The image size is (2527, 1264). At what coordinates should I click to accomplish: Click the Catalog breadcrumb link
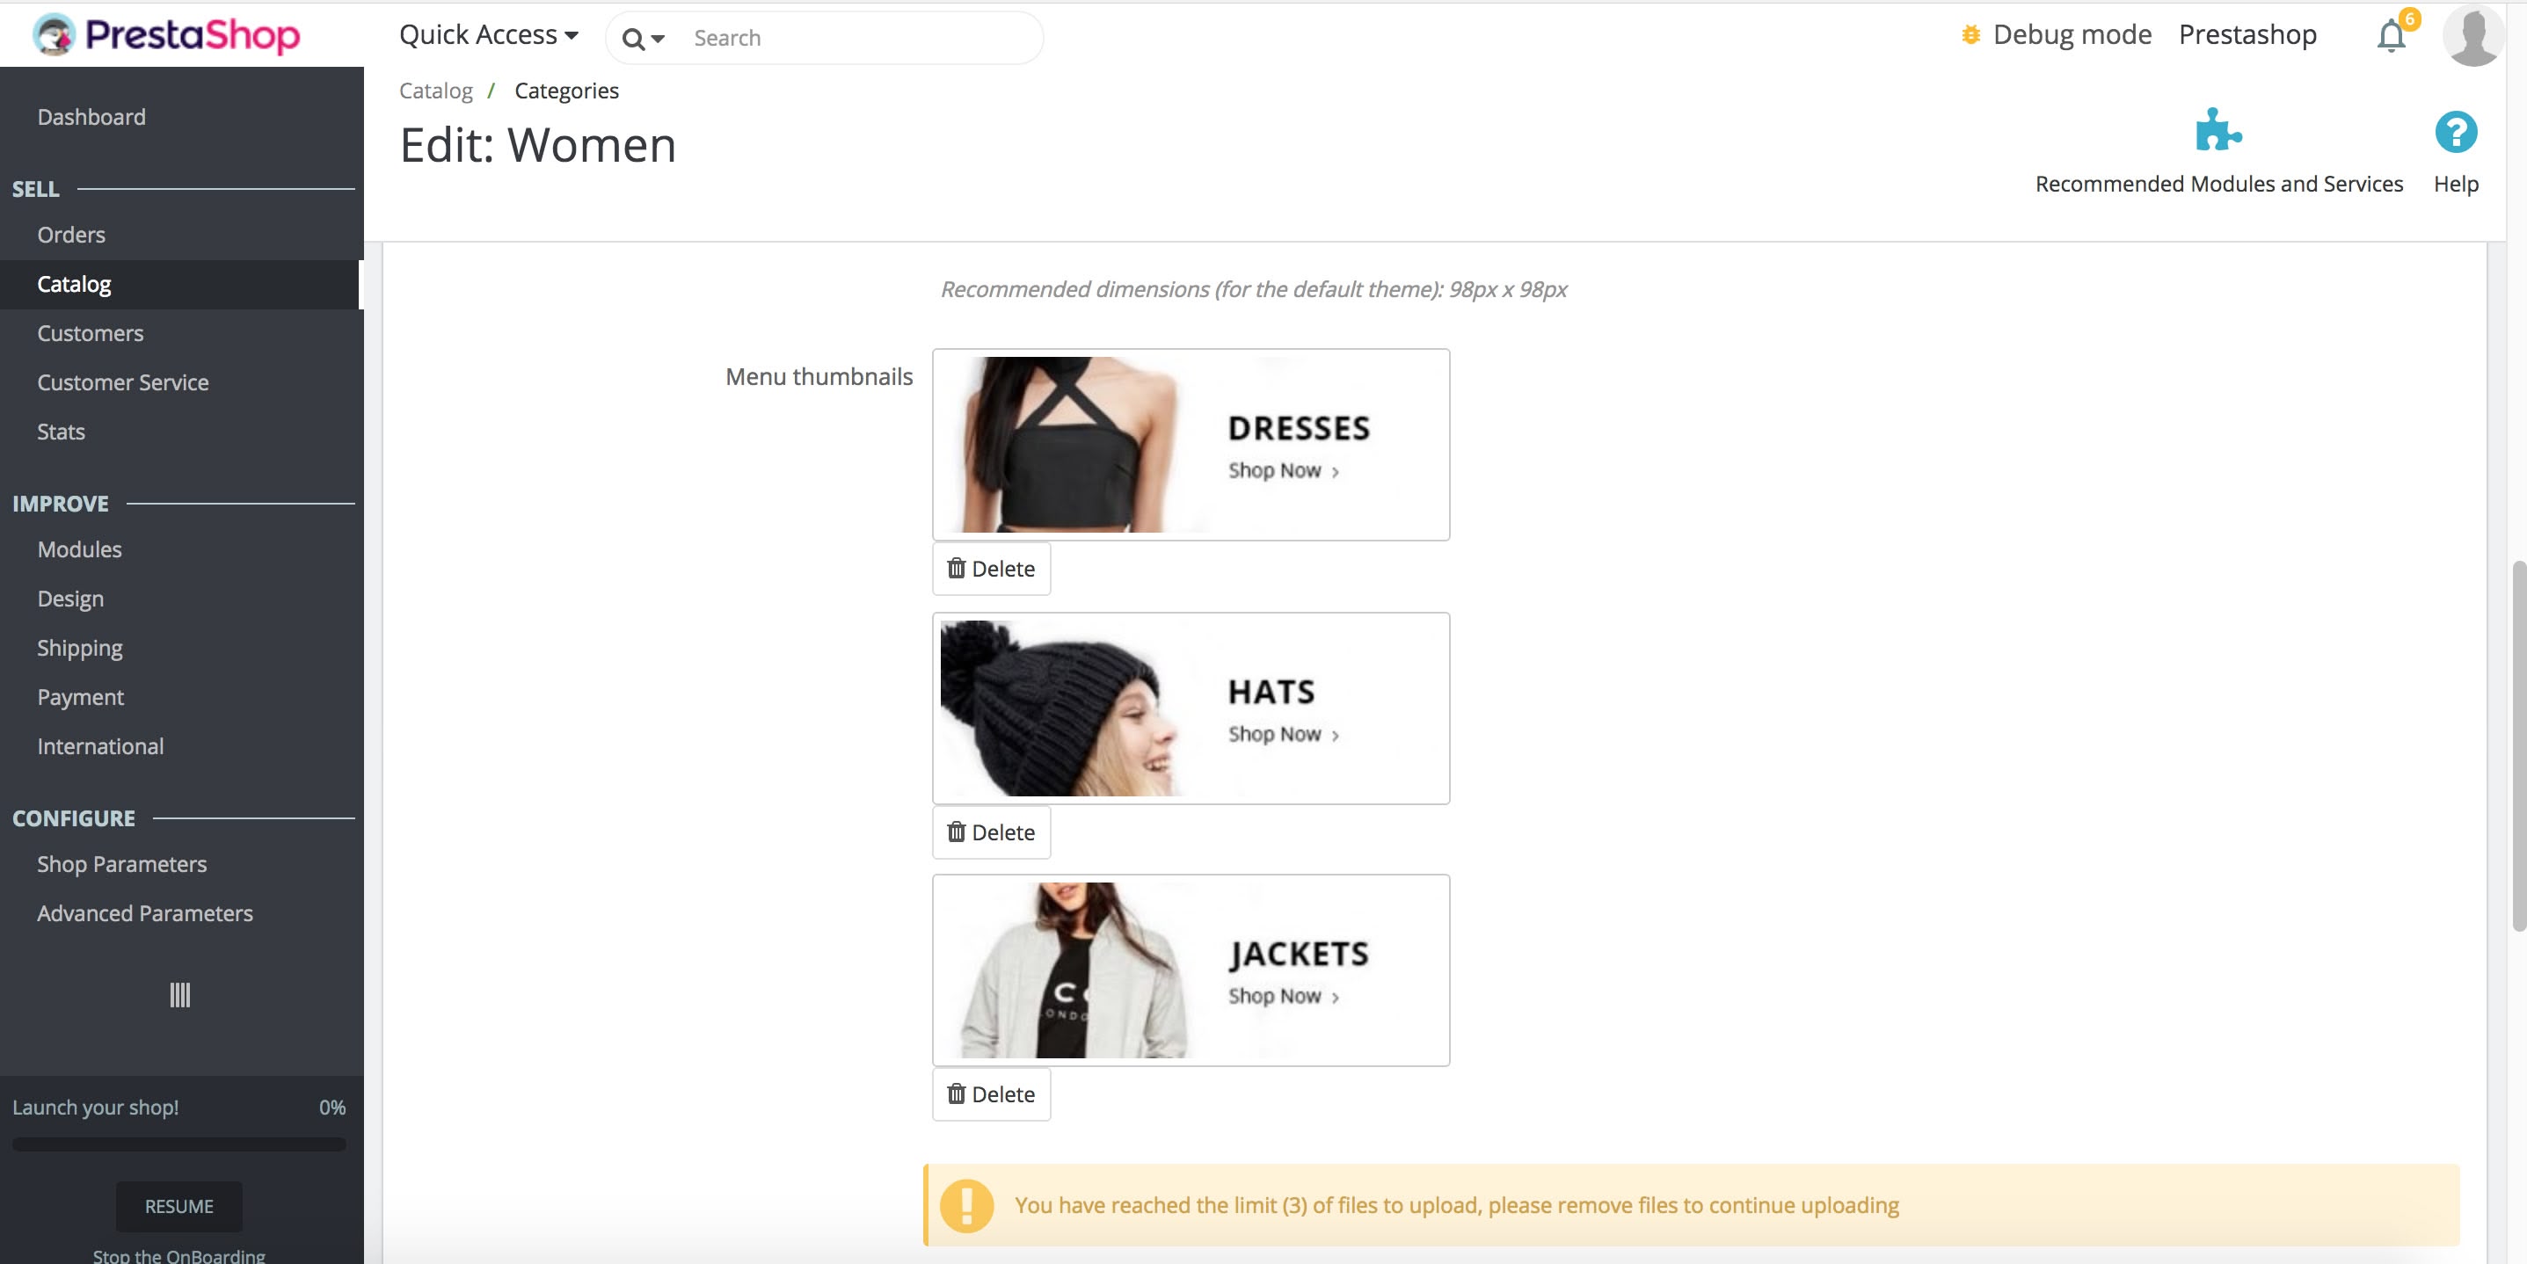[435, 91]
